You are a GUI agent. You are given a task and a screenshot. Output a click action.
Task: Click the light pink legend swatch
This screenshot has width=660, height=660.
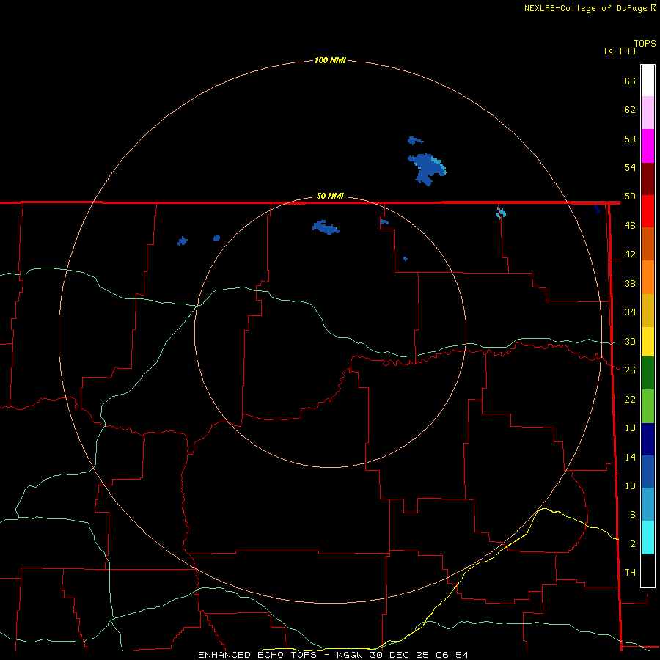tap(648, 113)
